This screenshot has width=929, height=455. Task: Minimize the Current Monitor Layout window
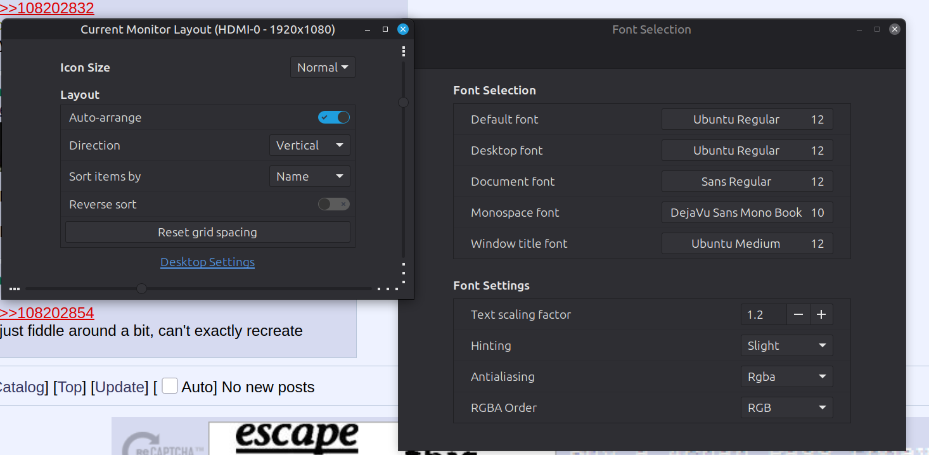click(x=368, y=29)
